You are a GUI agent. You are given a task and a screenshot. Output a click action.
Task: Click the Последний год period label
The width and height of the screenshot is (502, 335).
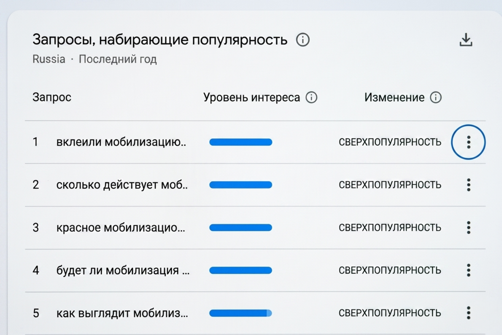pyautogui.click(x=118, y=59)
